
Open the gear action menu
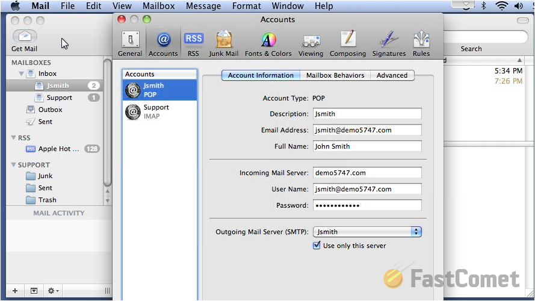pos(53,291)
